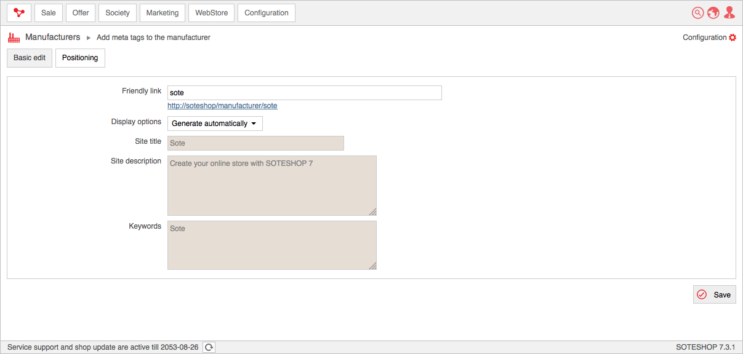743x354 pixels.
Task: Click the refresh update icon in status bar
Action: click(x=209, y=347)
